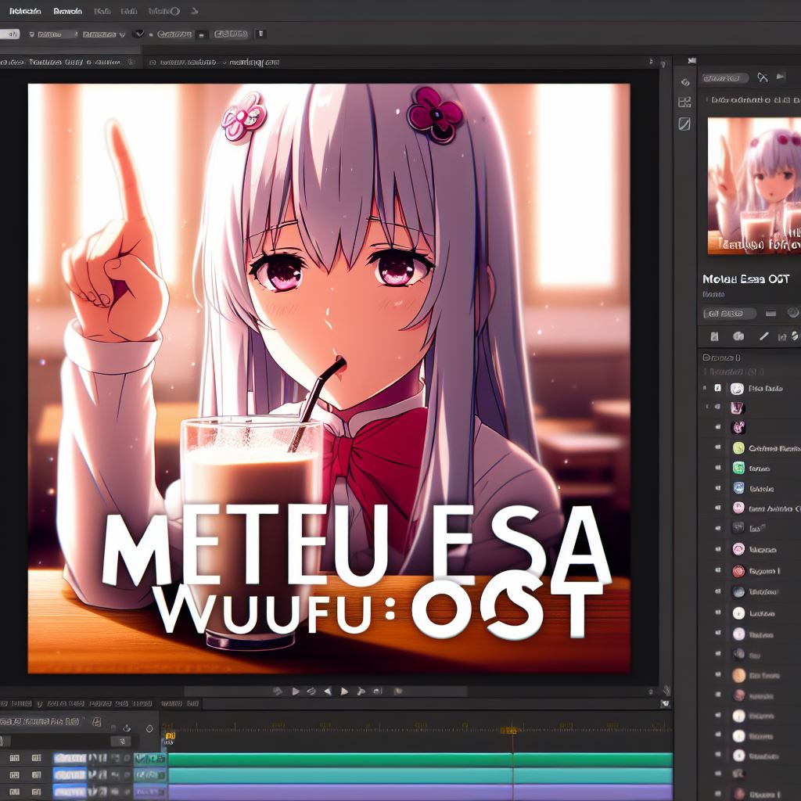This screenshot has width=801, height=801.
Task: Toggle visibility of the peach-orange icon layer
Action: (x=718, y=675)
